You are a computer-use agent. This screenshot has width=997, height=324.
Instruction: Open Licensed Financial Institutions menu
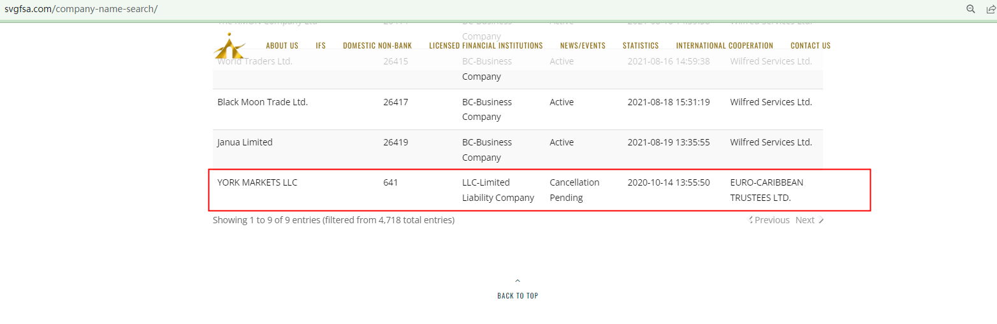(x=486, y=46)
